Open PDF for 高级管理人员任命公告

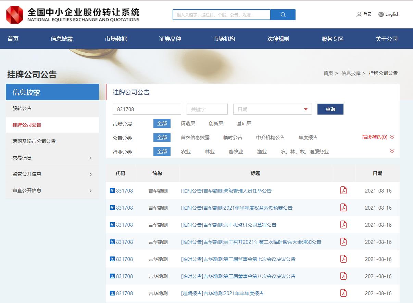(343, 190)
